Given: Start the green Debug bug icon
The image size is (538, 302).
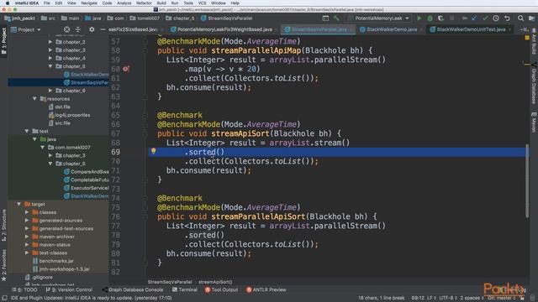Looking at the screenshot, I should click(x=430, y=18).
